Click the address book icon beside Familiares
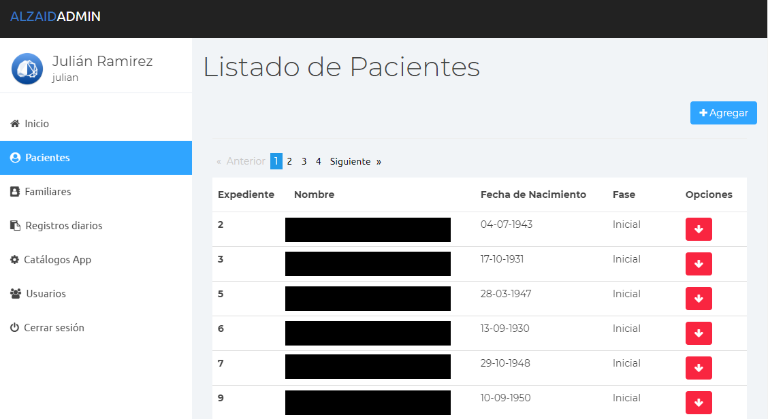 (x=15, y=192)
